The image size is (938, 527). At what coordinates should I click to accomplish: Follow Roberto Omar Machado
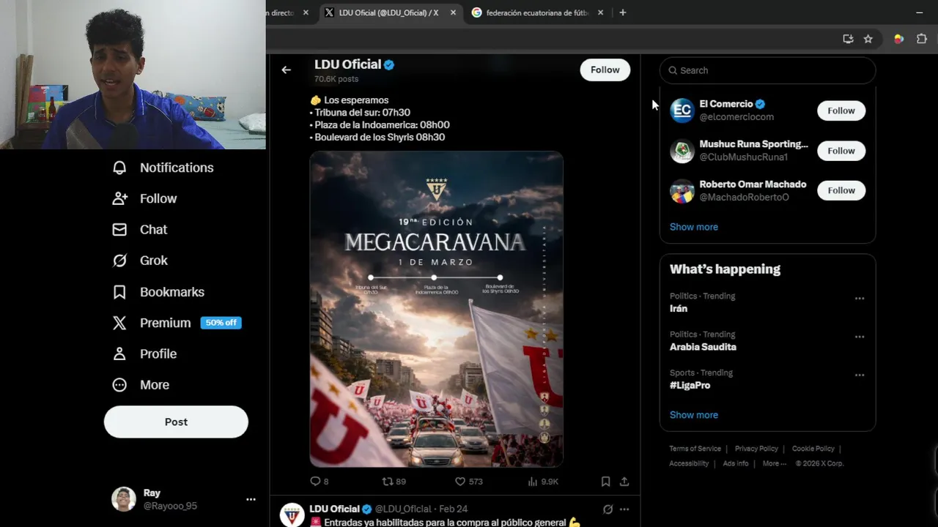click(841, 190)
